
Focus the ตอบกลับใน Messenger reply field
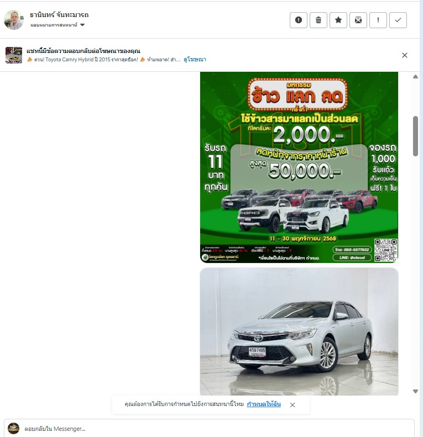[x=209, y=428]
